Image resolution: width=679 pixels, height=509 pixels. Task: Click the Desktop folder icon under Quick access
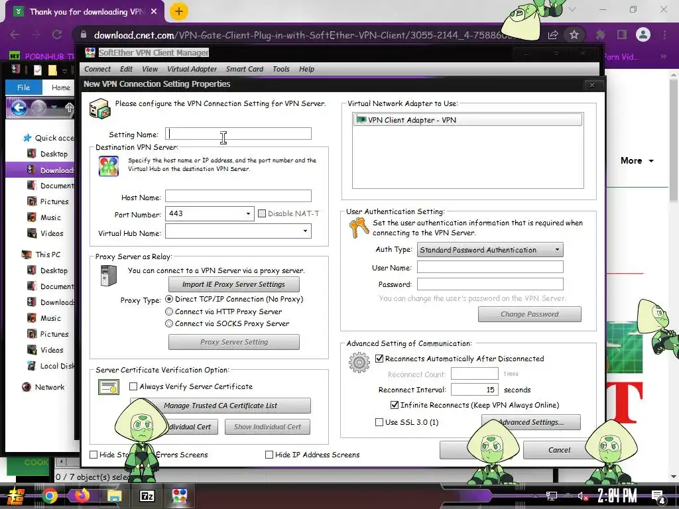32,154
